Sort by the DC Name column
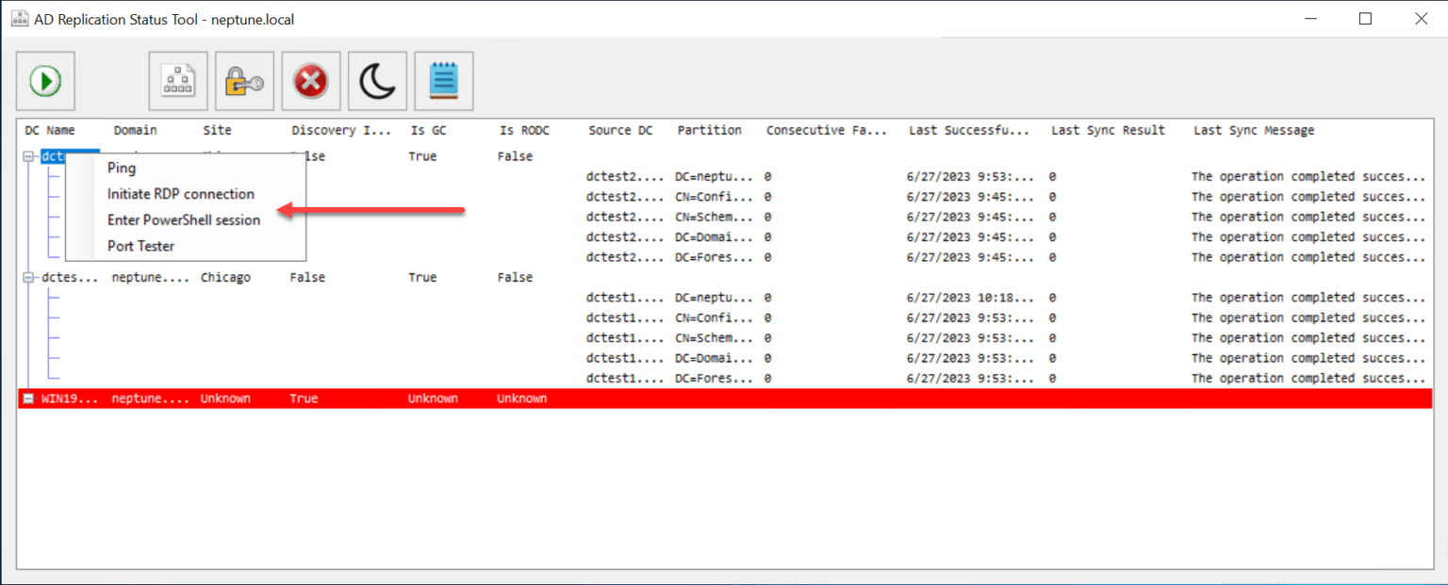This screenshot has width=1448, height=585. [48, 130]
